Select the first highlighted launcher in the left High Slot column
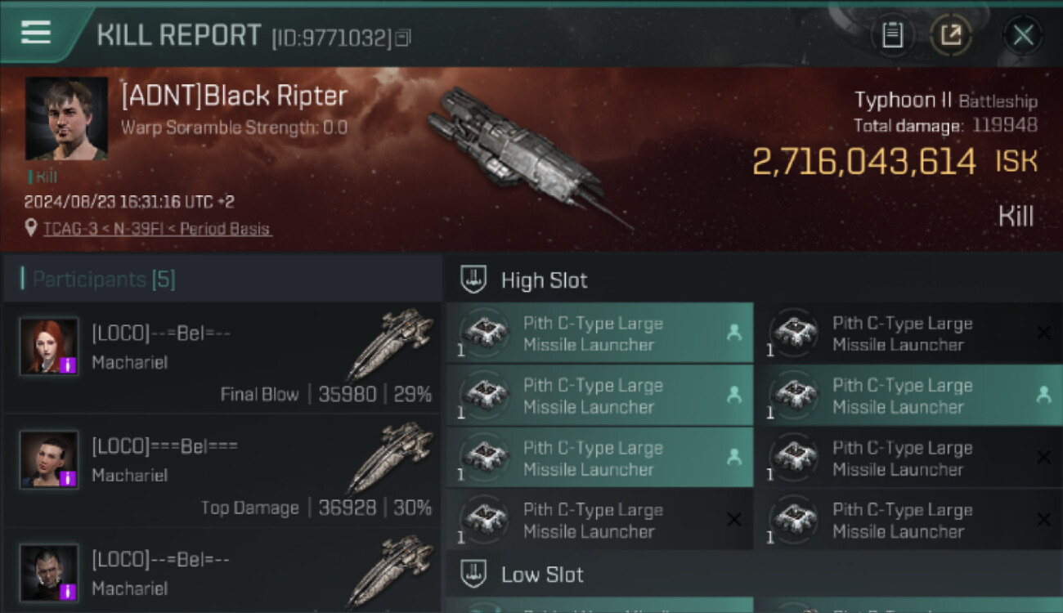 pyautogui.click(x=599, y=333)
